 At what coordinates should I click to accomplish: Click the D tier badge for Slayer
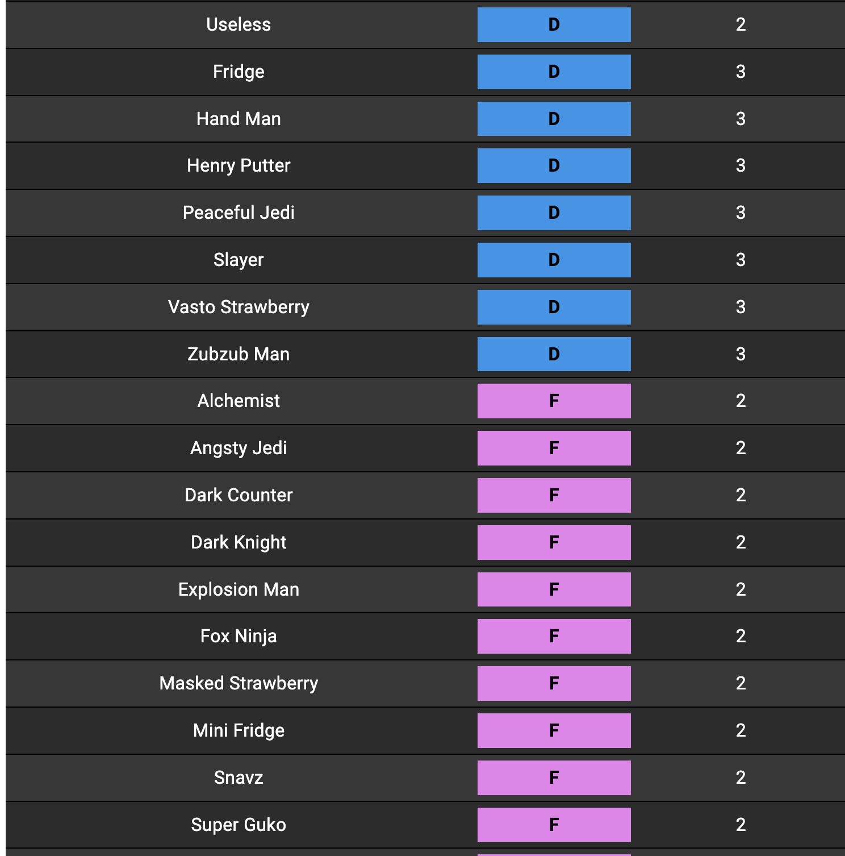tap(554, 260)
